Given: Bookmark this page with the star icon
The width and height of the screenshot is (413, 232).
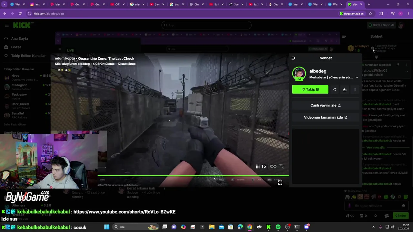Looking at the screenshot, I should point(370,14).
